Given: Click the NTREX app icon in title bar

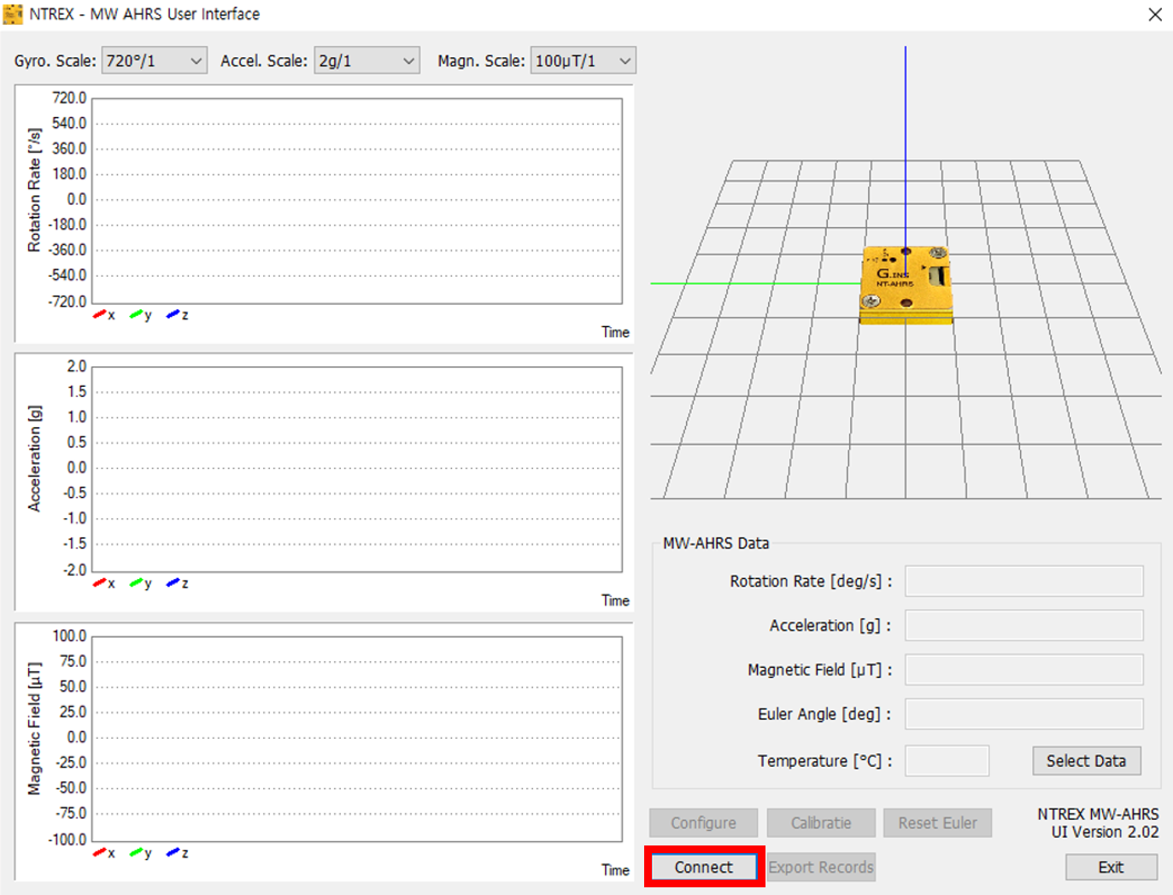Looking at the screenshot, I should click(13, 14).
